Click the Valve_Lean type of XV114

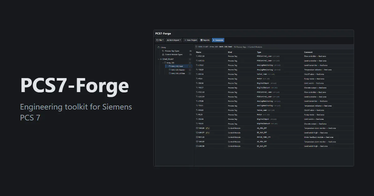[266, 74]
